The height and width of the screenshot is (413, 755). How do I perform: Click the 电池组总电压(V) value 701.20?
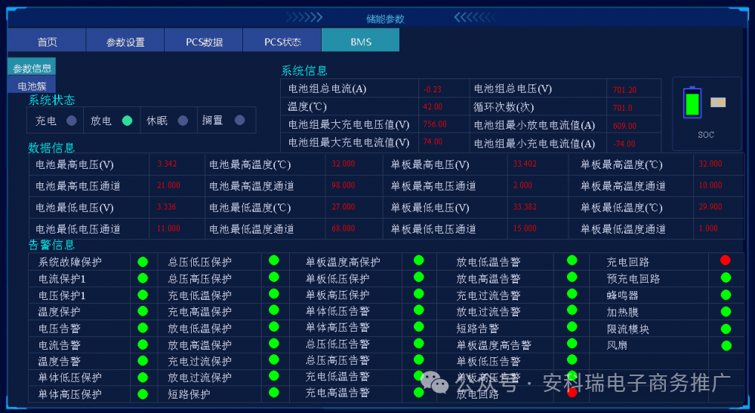[x=624, y=90]
